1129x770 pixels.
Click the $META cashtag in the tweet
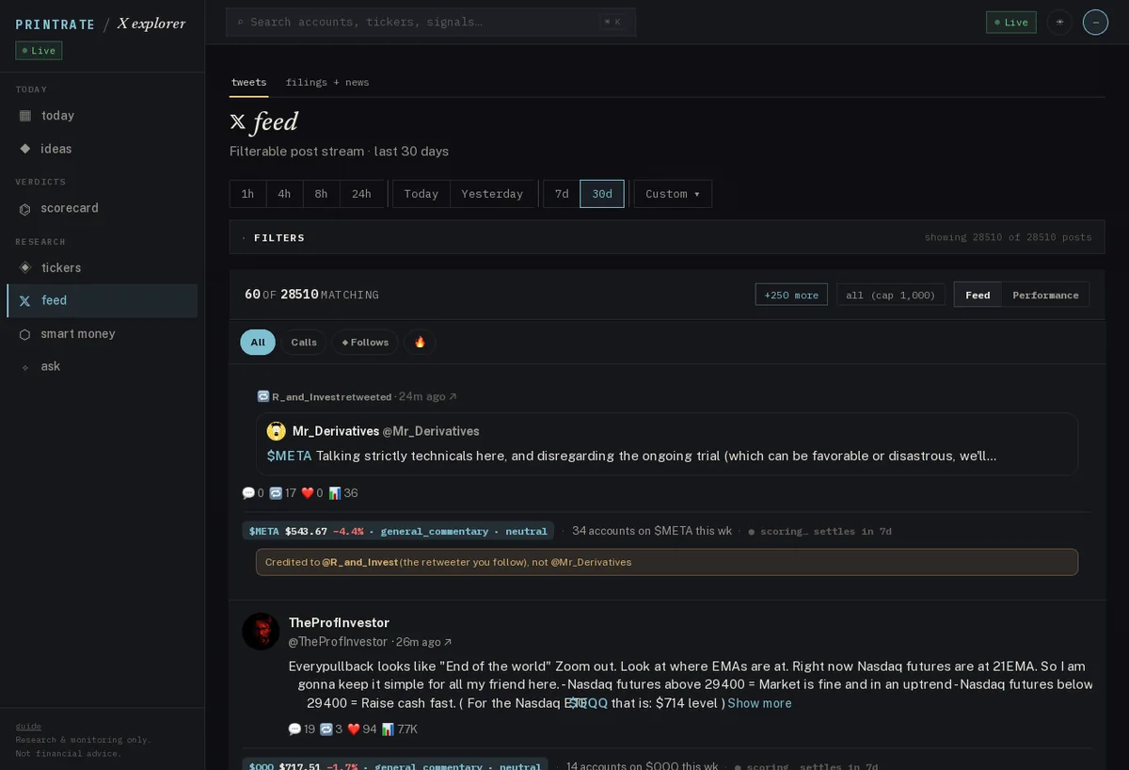click(289, 456)
